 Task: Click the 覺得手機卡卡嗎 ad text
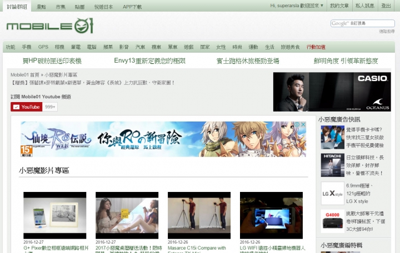[x=365, y=138]
